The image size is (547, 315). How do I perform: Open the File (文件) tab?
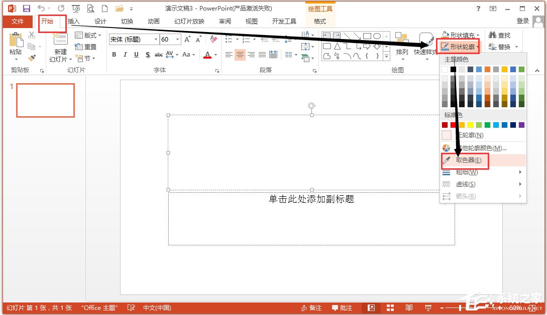[18, 22]
